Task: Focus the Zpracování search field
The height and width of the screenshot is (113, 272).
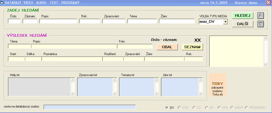Action: tap(114, 21)
